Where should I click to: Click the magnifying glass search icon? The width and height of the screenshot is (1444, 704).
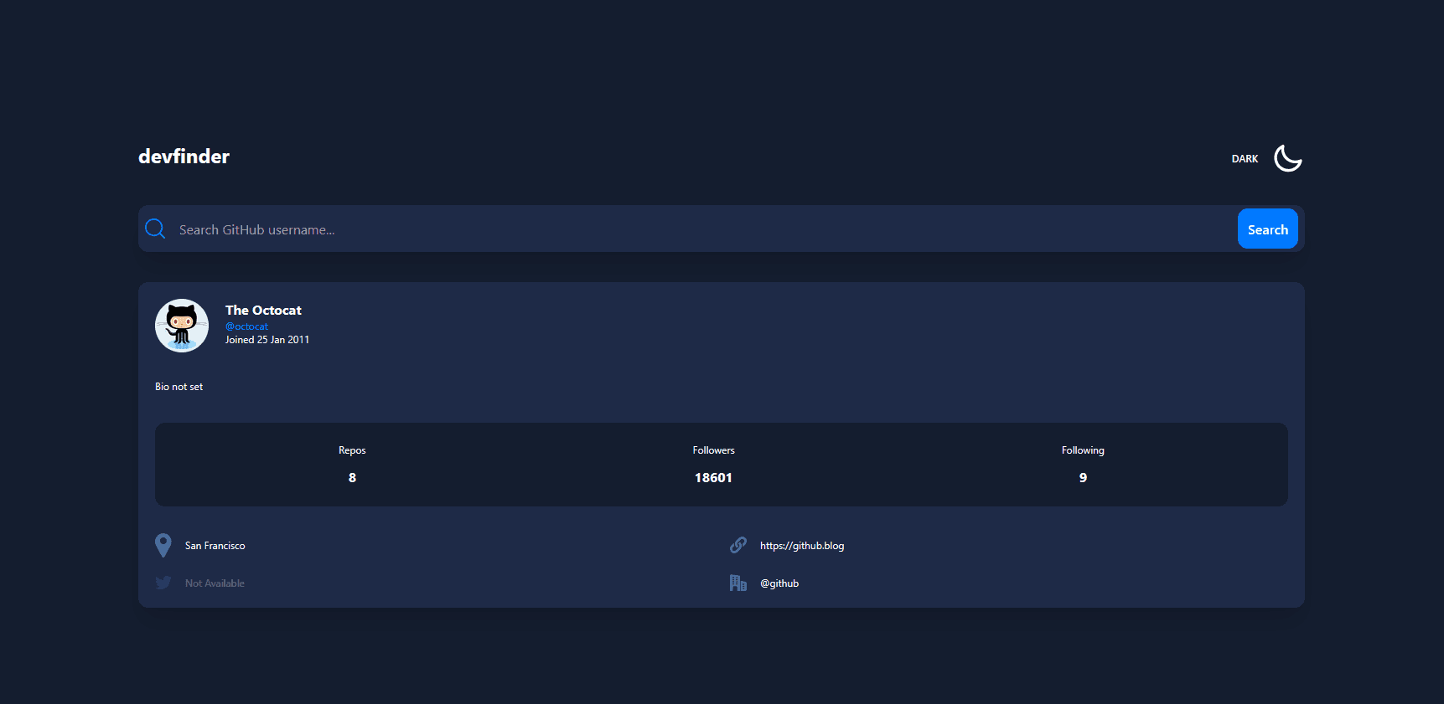155,229
